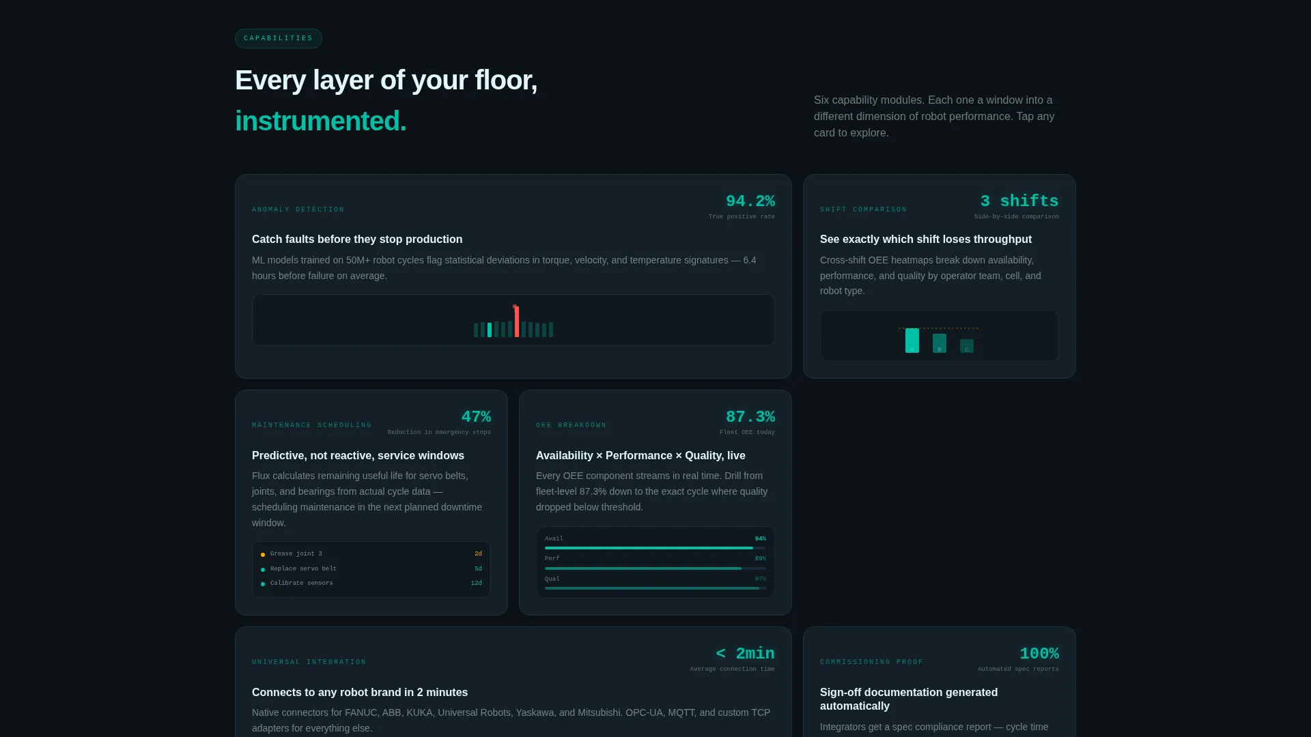Select the shift A bar in shift comparison chart
Image resolution: width=1311 pixels, height=737 pixels.
912,341
